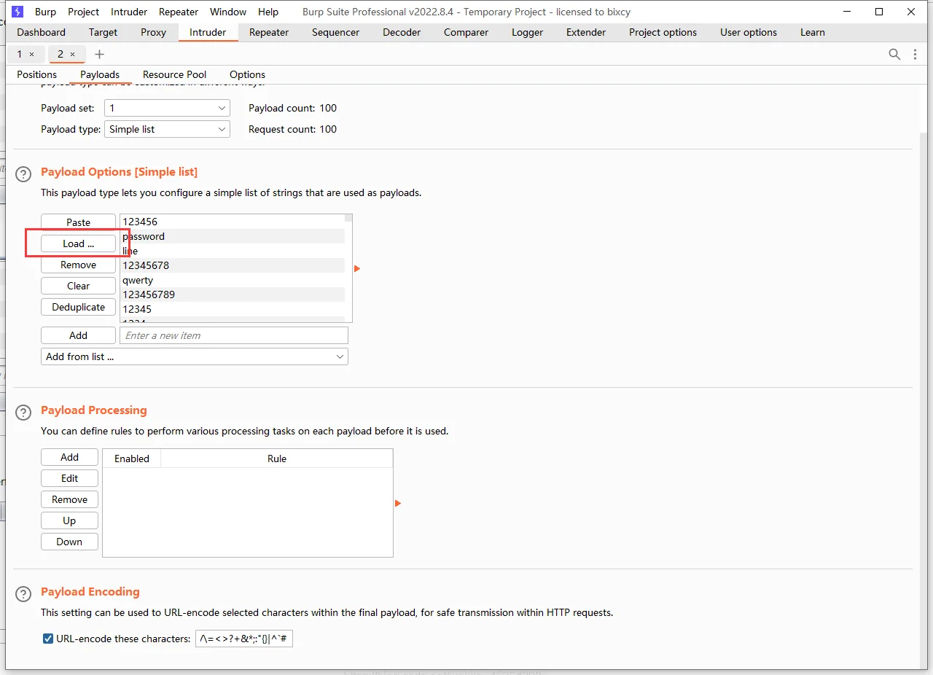Viewport: 933px width, 675px height.
Task: Close Intruder tab 2 with its x
Action: 72,55
